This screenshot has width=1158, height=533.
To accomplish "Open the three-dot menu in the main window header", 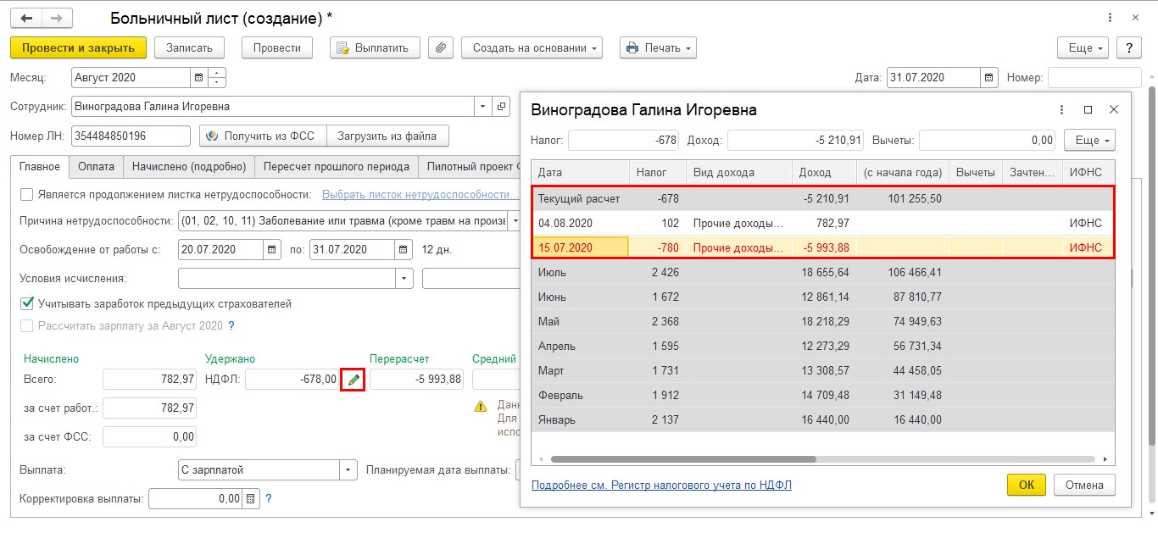I will tap(1110, 18).
